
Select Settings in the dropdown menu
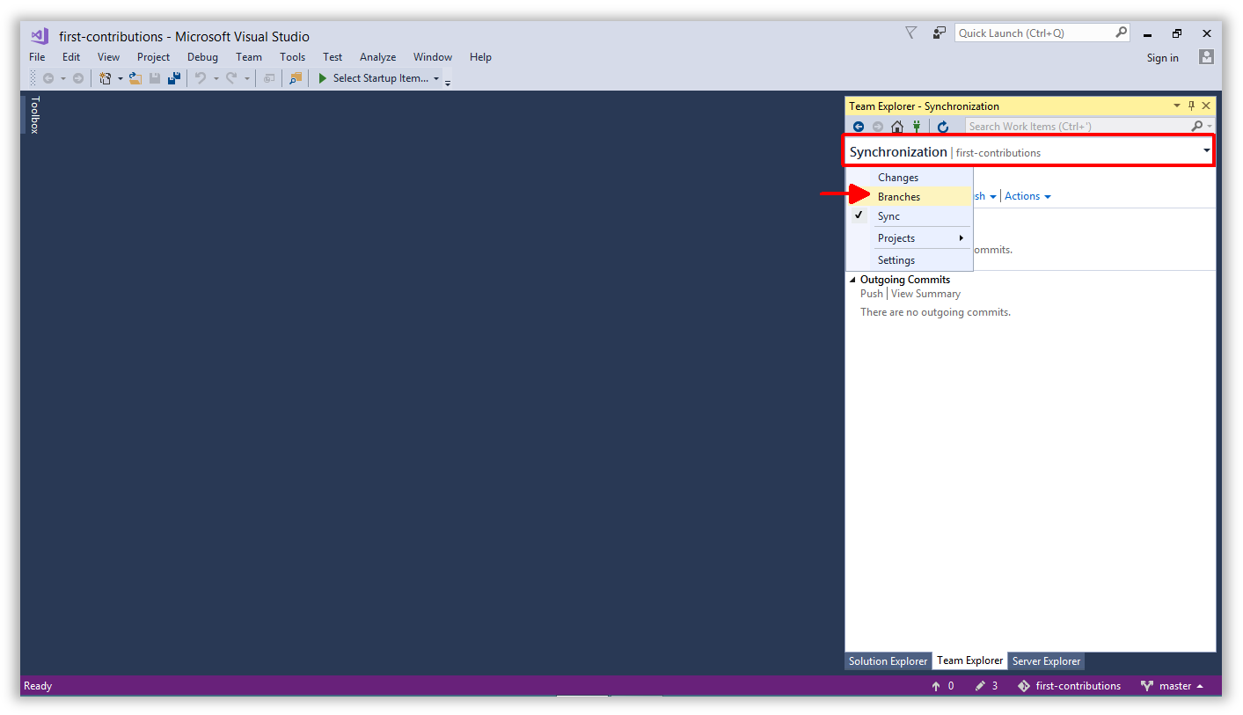[x=910, y=260]
